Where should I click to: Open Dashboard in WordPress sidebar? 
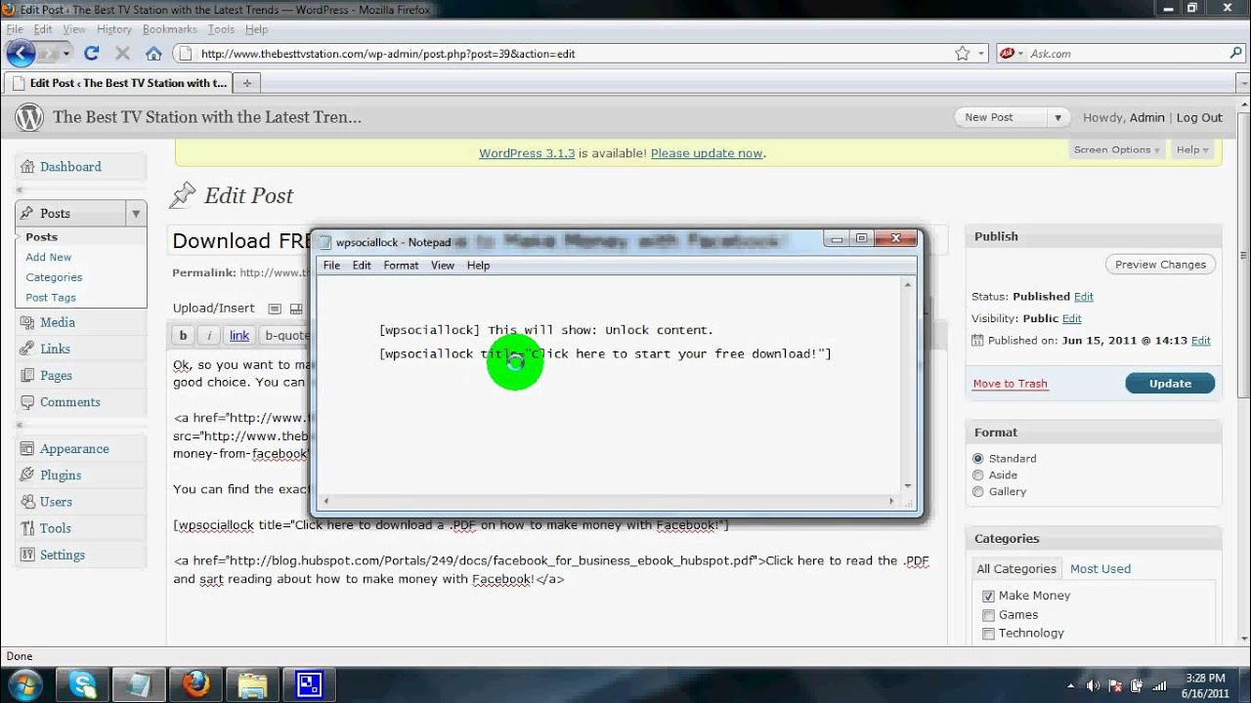pos(70,167)
